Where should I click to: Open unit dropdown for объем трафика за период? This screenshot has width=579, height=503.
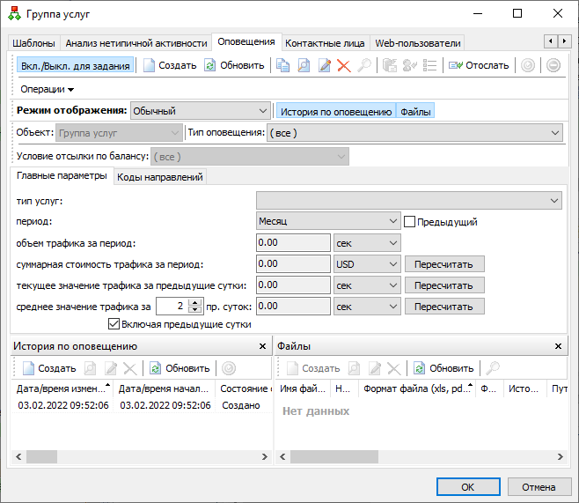click(367, 243)
